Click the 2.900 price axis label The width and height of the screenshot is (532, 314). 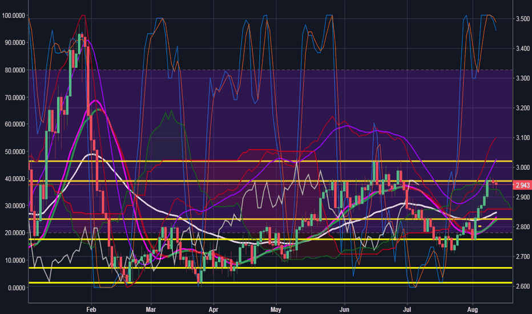pos(522,197)
